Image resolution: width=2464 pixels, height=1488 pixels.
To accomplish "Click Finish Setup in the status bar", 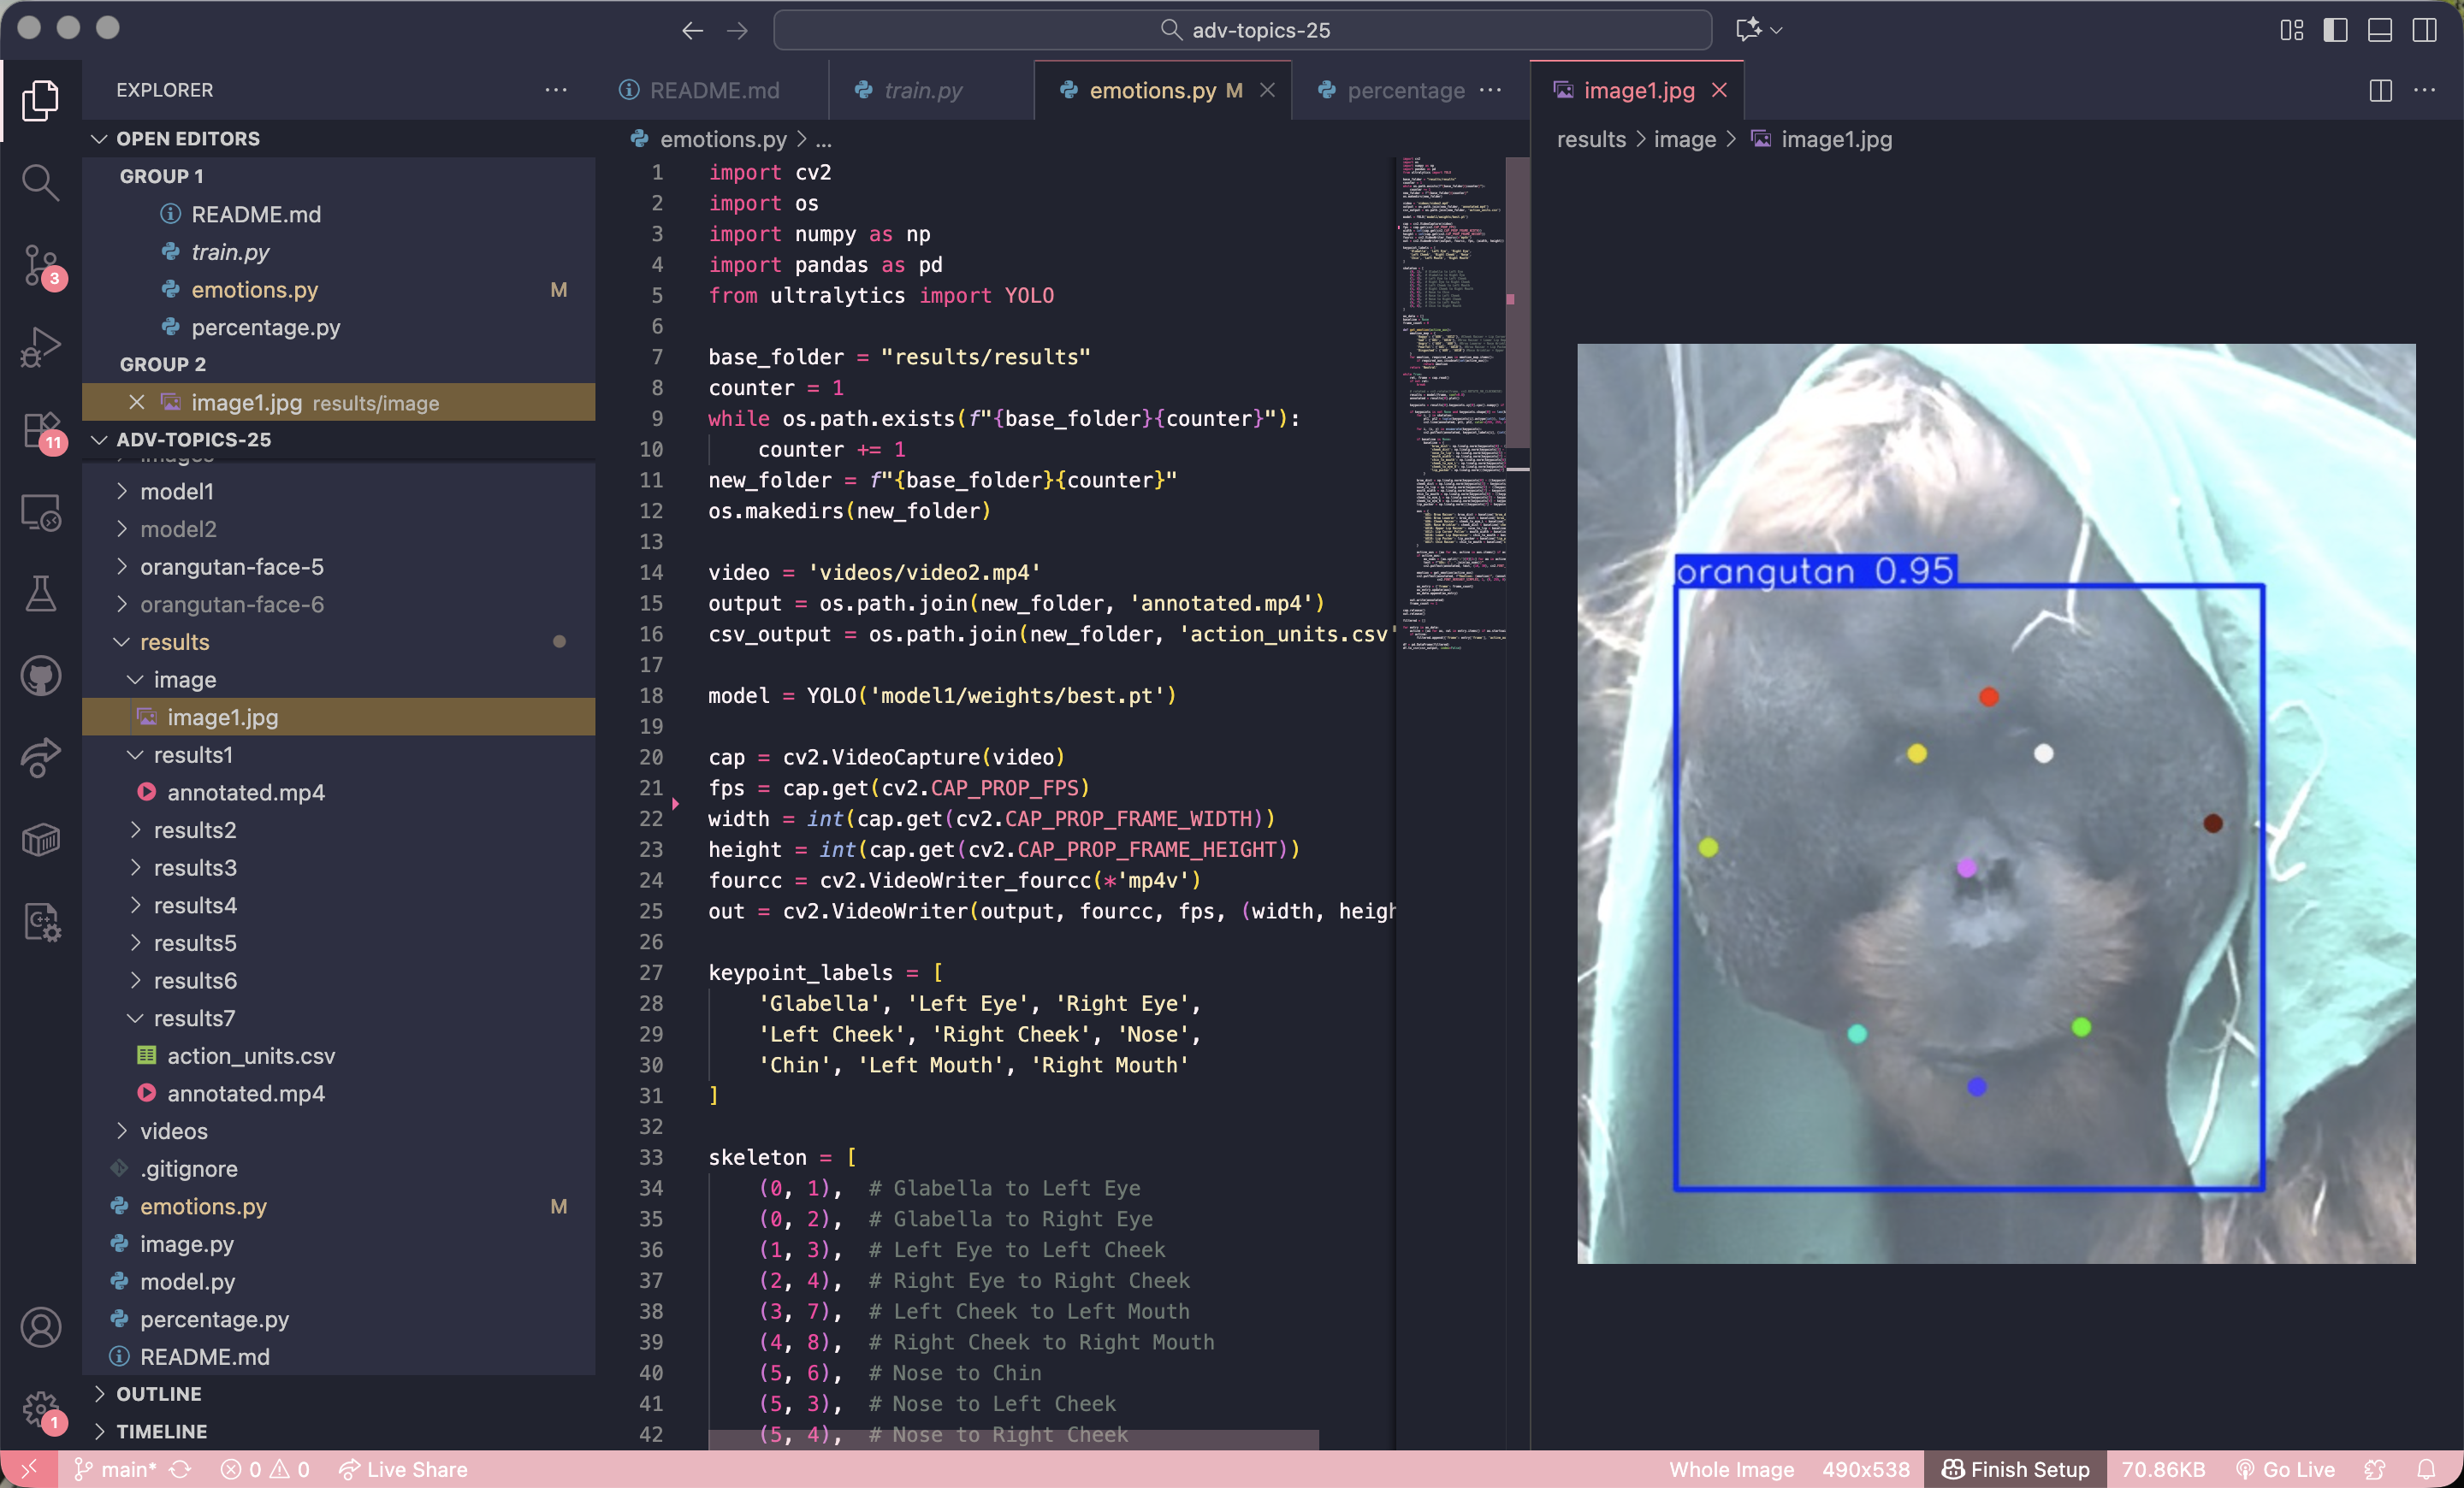I will (x=2014, y=1469).
